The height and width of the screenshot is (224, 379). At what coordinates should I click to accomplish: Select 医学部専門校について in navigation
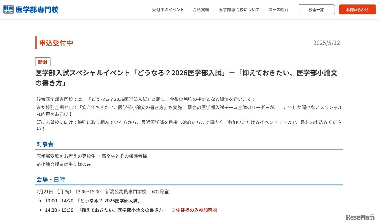pos(239,9)
